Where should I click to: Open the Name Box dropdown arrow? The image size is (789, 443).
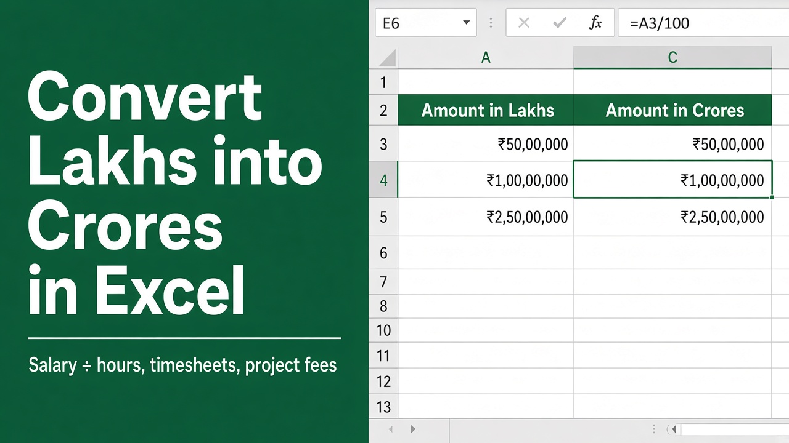(x=466, y=23)
